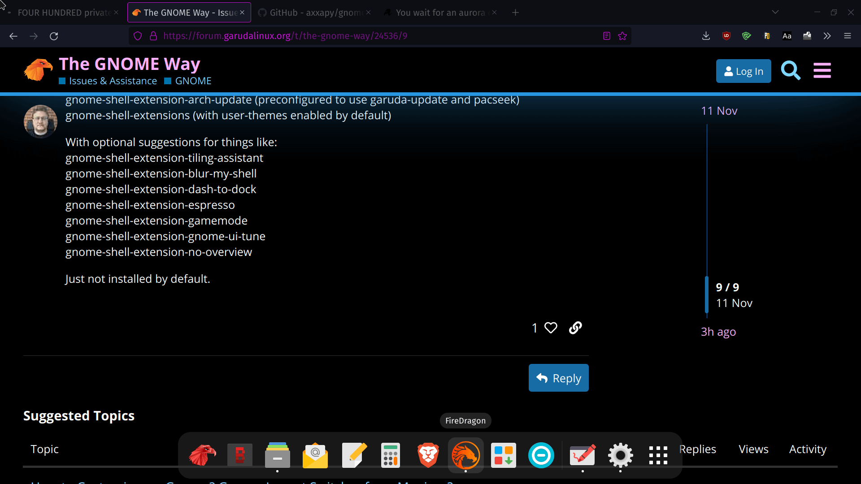This screenshot has height=484, width=861.
Task: Jump to latest post via 3h ago
Action: click(x=718, y=332)
